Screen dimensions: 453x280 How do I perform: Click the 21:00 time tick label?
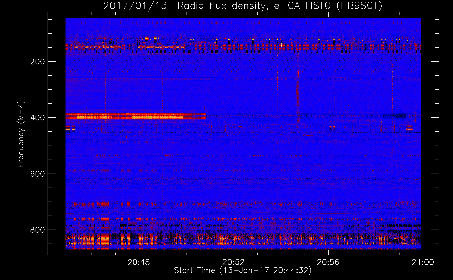click(x=423, y=262)
